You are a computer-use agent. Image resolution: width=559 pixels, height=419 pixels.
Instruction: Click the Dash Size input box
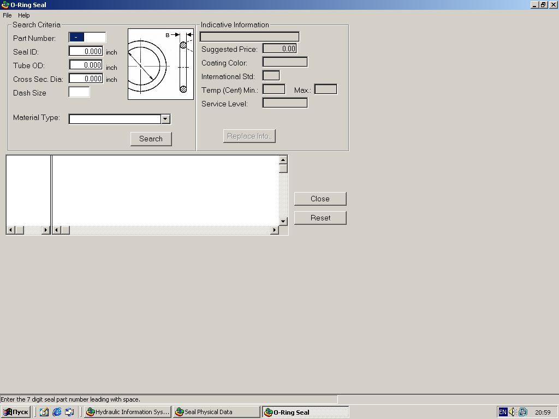pos(79,92)
